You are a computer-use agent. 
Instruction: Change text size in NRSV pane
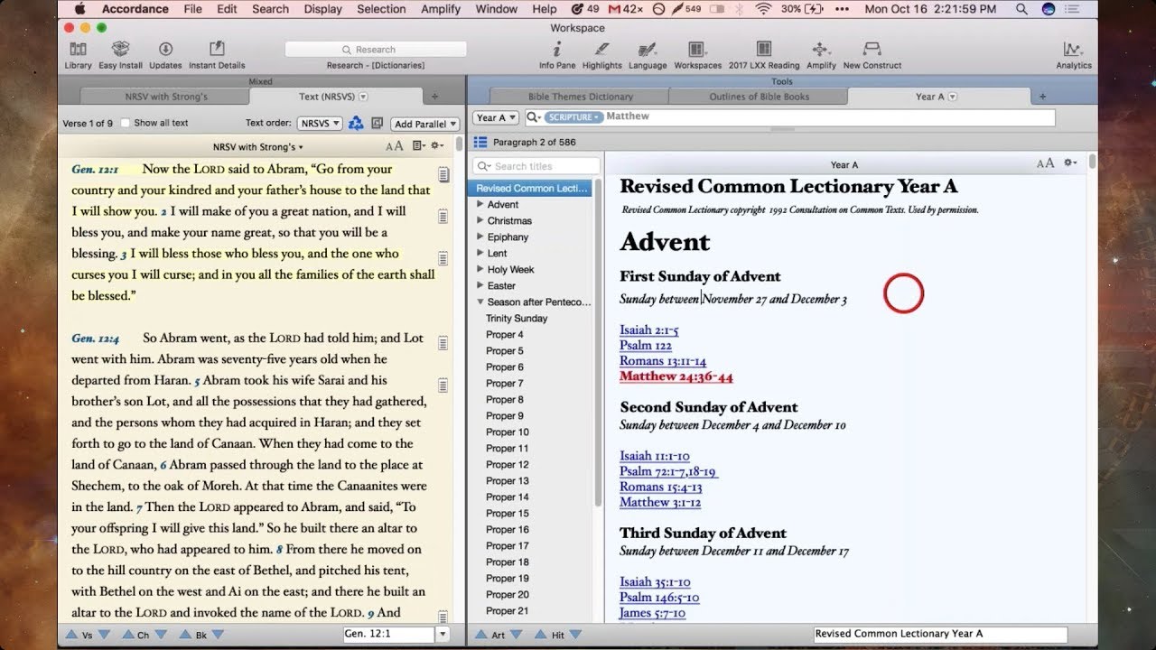395,146
